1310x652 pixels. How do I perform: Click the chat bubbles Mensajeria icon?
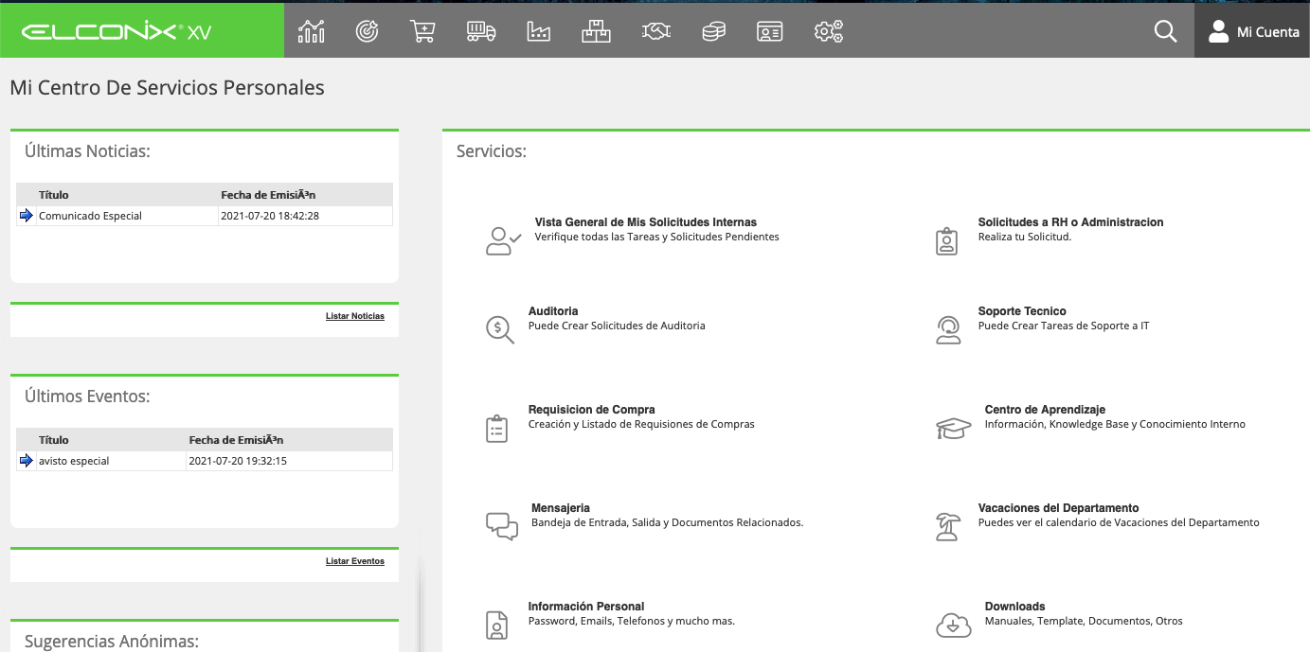tap(502, 526)
